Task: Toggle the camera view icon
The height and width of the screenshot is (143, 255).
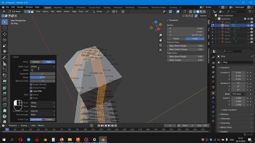Action: (160, 45)
